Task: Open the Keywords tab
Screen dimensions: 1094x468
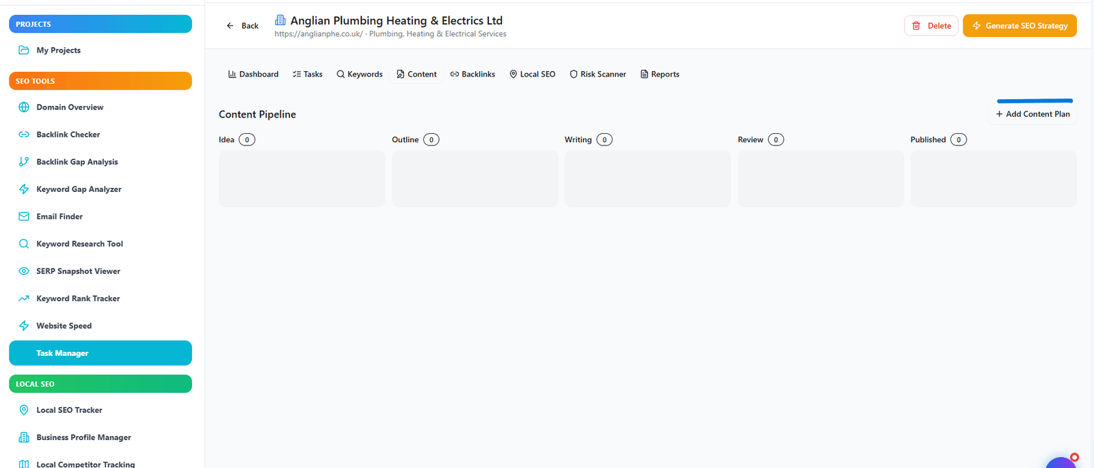Action: pyautogui.click(x=360, y=74)
